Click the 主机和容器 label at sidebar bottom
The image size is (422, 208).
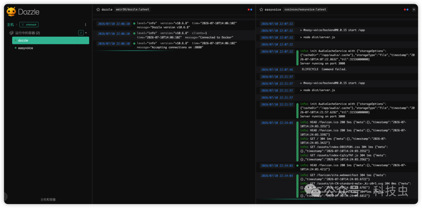click(x=48, y=200)
